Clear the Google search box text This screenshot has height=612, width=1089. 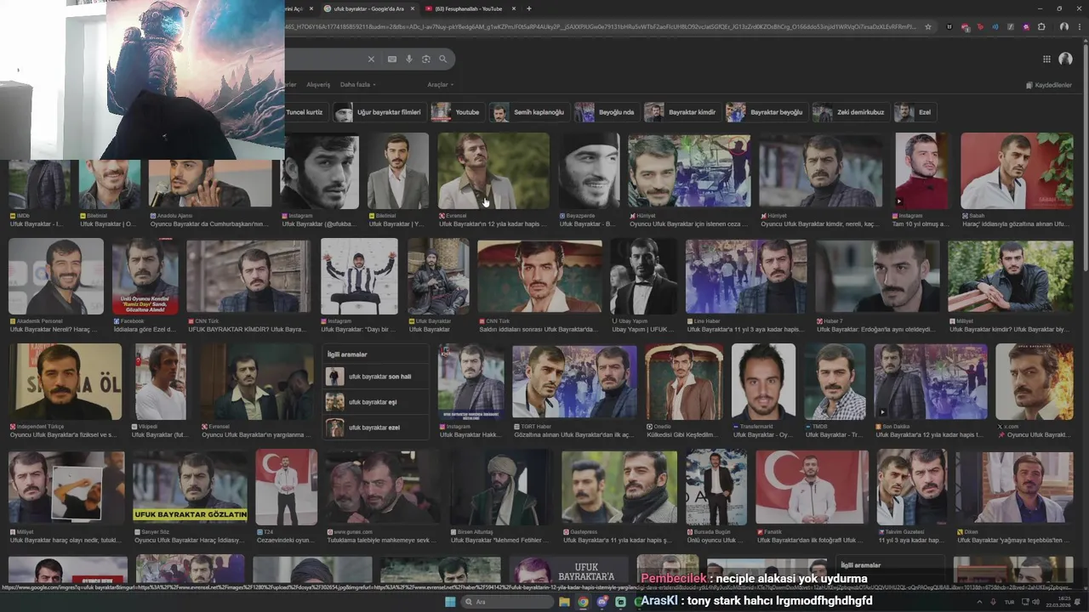371,59
